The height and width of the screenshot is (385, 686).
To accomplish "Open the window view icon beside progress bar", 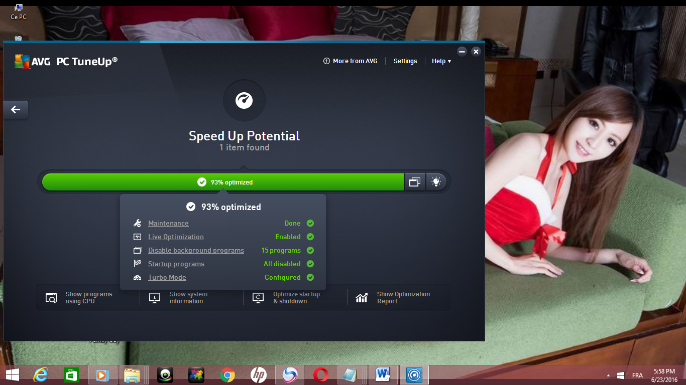I will click(414, 182).
